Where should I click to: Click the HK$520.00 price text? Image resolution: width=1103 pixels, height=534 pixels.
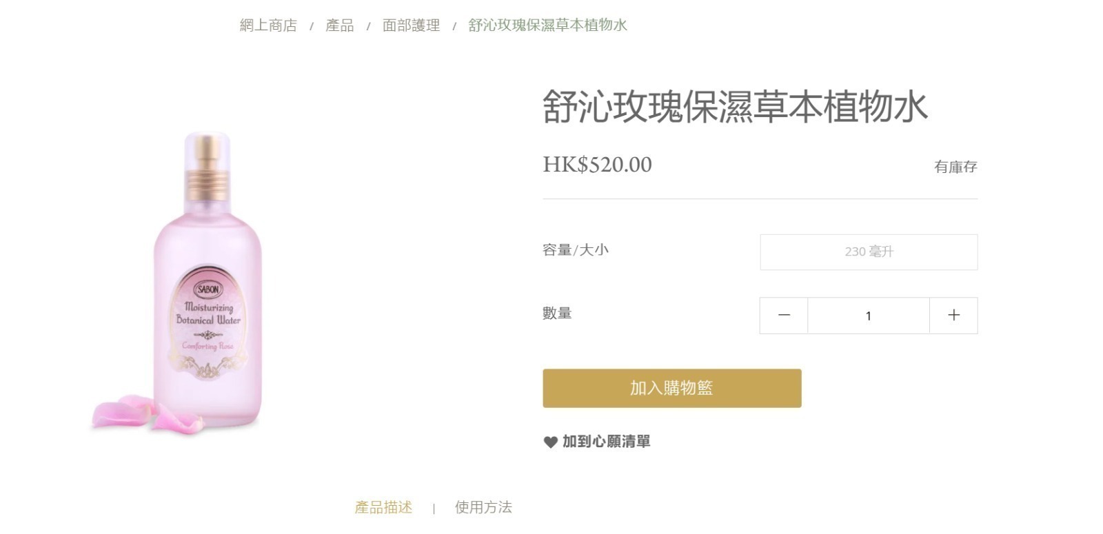pos(596,165)
